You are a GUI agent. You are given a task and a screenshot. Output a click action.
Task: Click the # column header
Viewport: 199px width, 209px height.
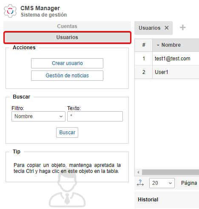pyautogui.click(x=144, y=45)
